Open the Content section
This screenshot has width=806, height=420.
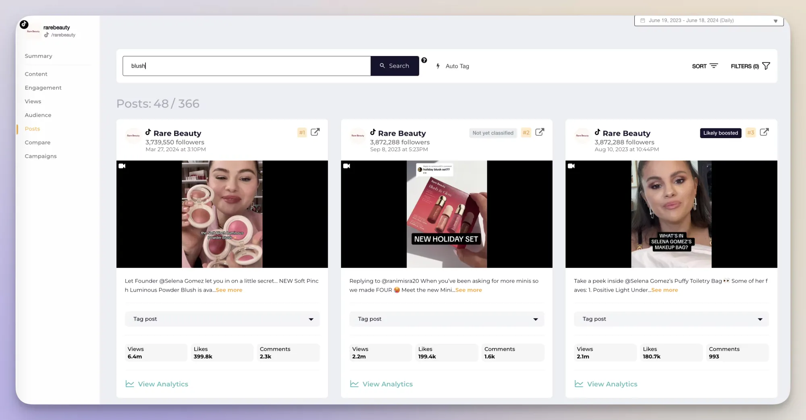click(36, 74)
